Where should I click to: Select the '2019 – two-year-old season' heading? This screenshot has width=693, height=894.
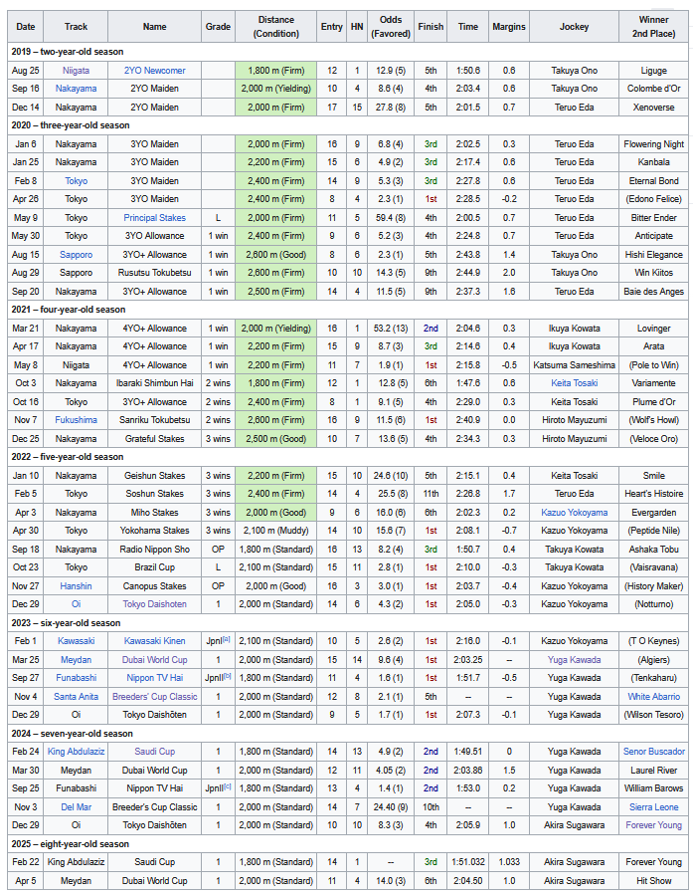(68, 52)
